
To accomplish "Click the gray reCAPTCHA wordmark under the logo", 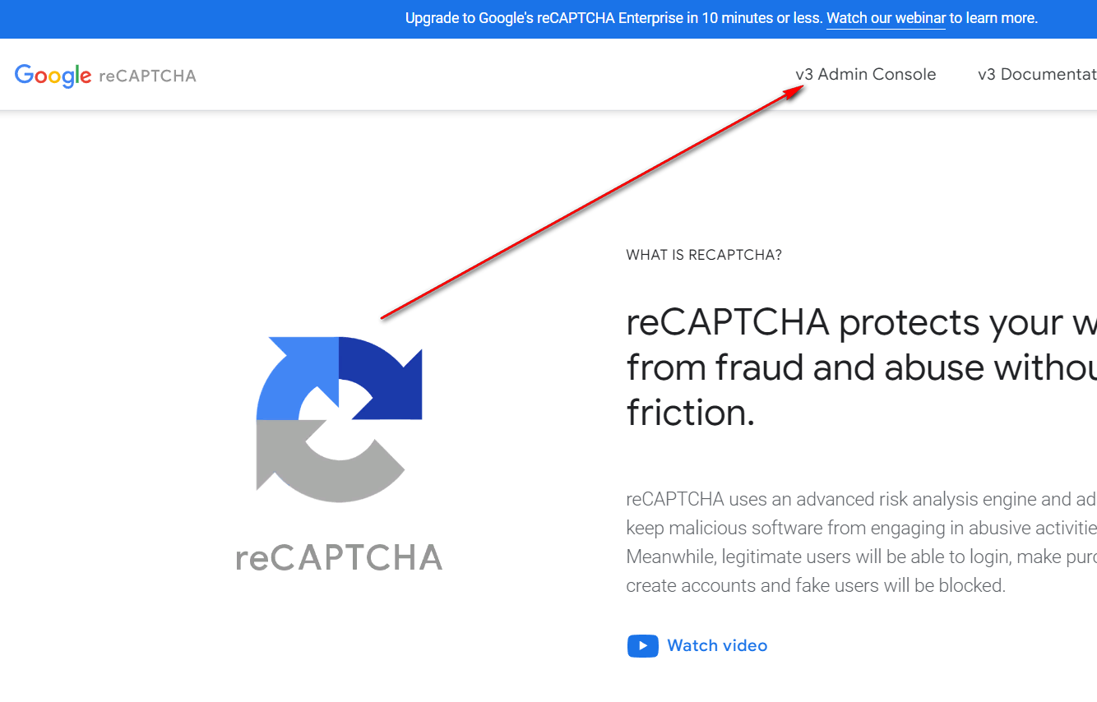I will 339,557.
